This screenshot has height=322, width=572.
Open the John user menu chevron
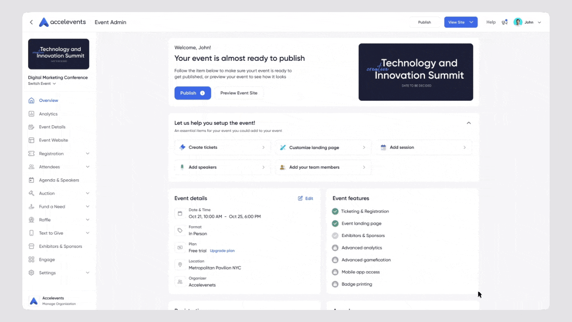[x=539, y=22]
